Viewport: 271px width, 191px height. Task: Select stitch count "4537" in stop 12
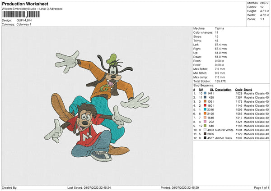210,138
